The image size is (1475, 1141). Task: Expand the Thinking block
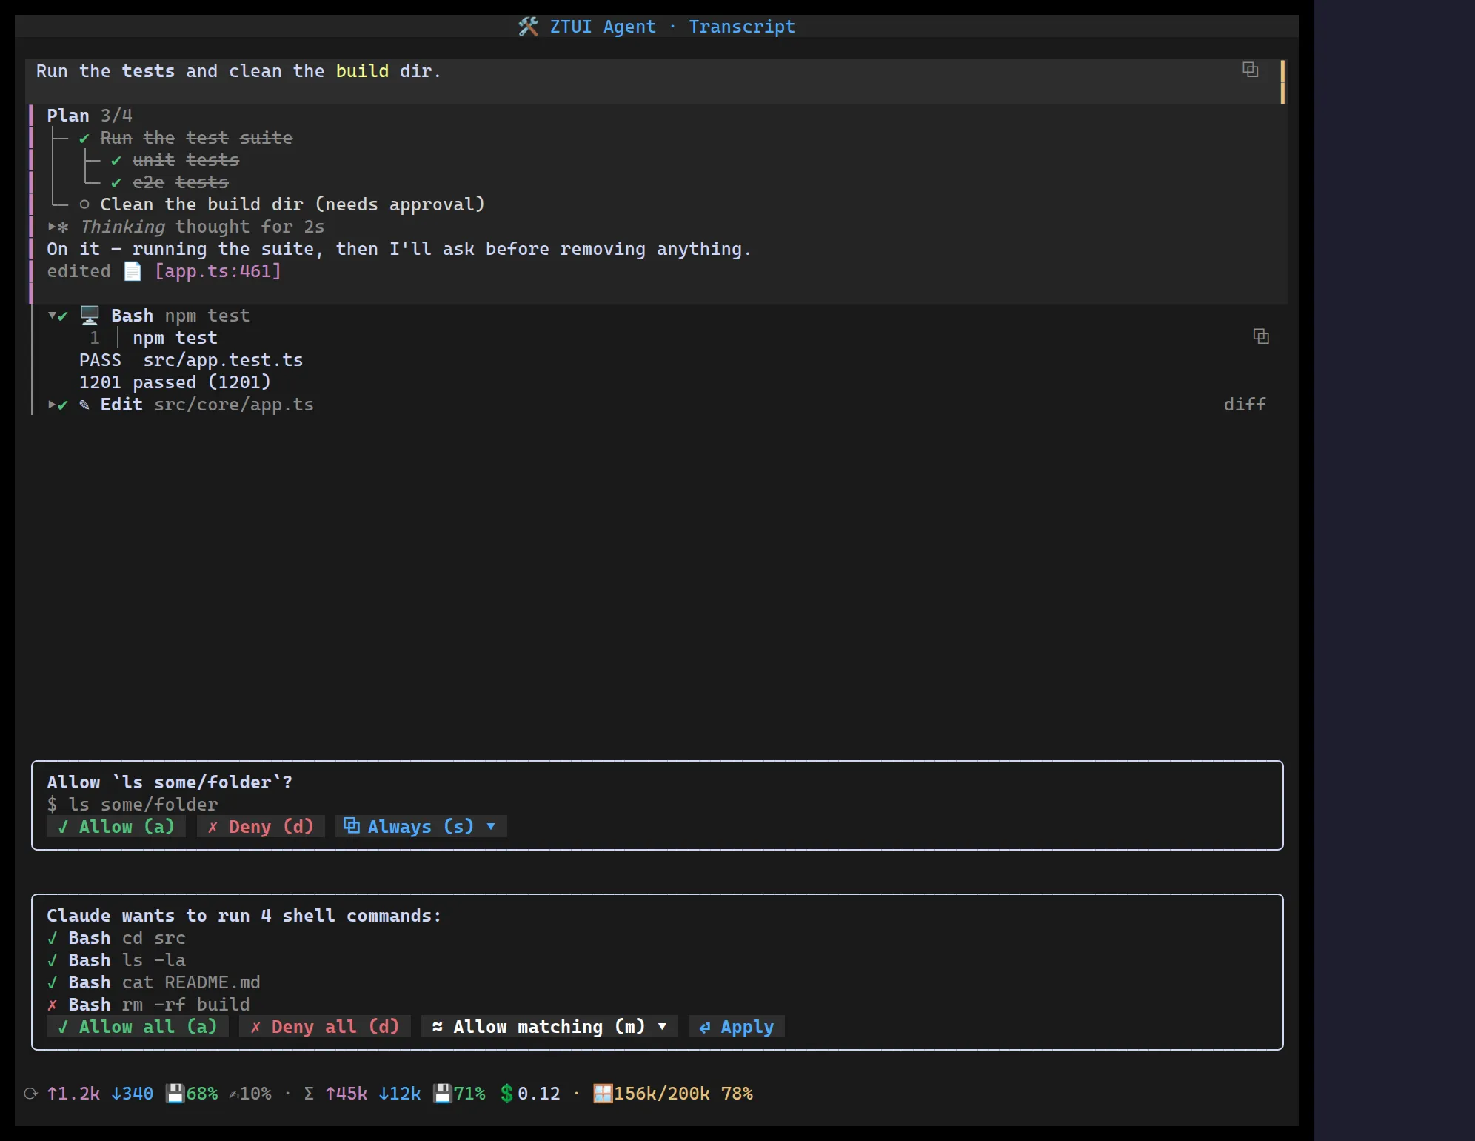[x=52, y=227]
